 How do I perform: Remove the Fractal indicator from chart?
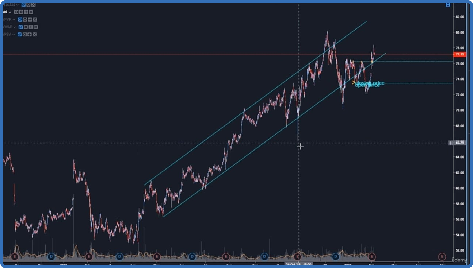point(34,5)
